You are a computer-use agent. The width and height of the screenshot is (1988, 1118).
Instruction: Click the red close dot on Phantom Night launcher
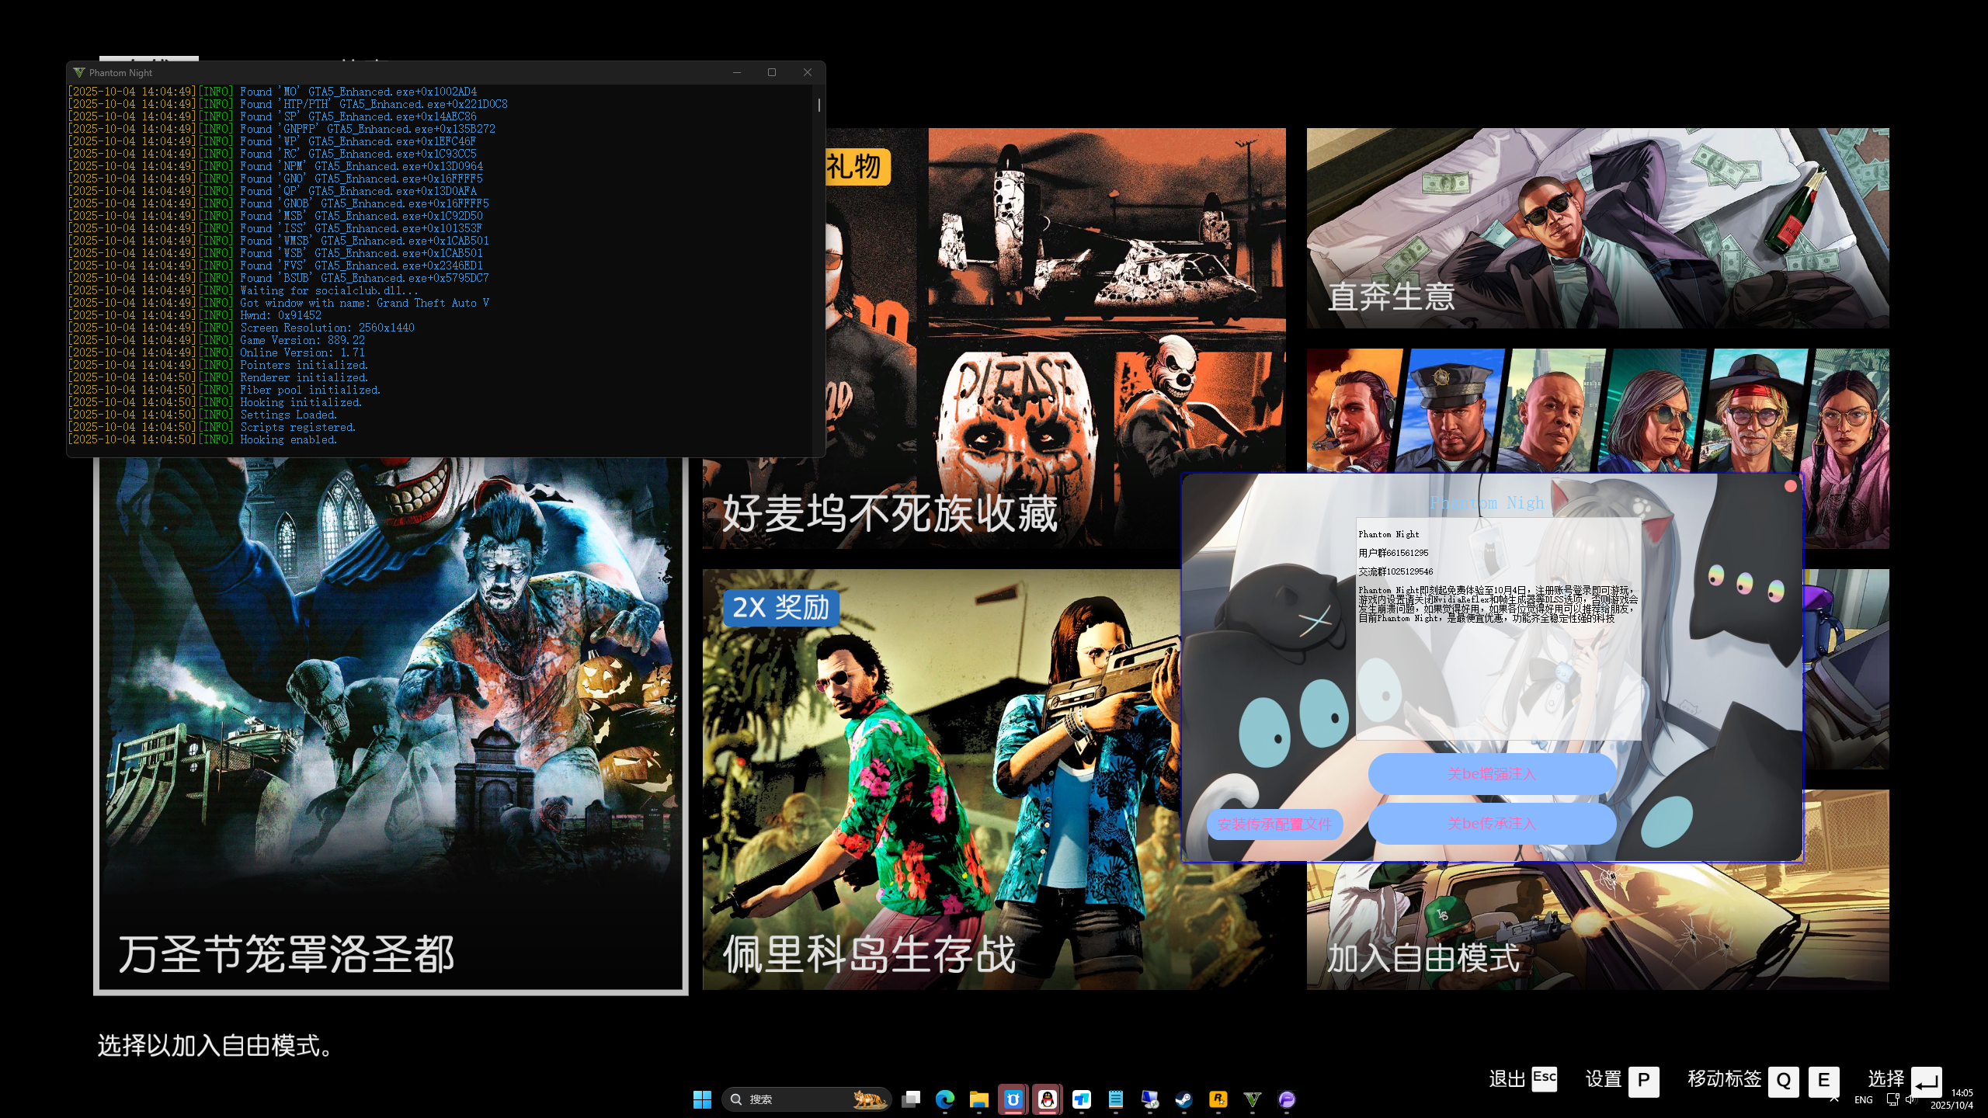pos(1790,486)
